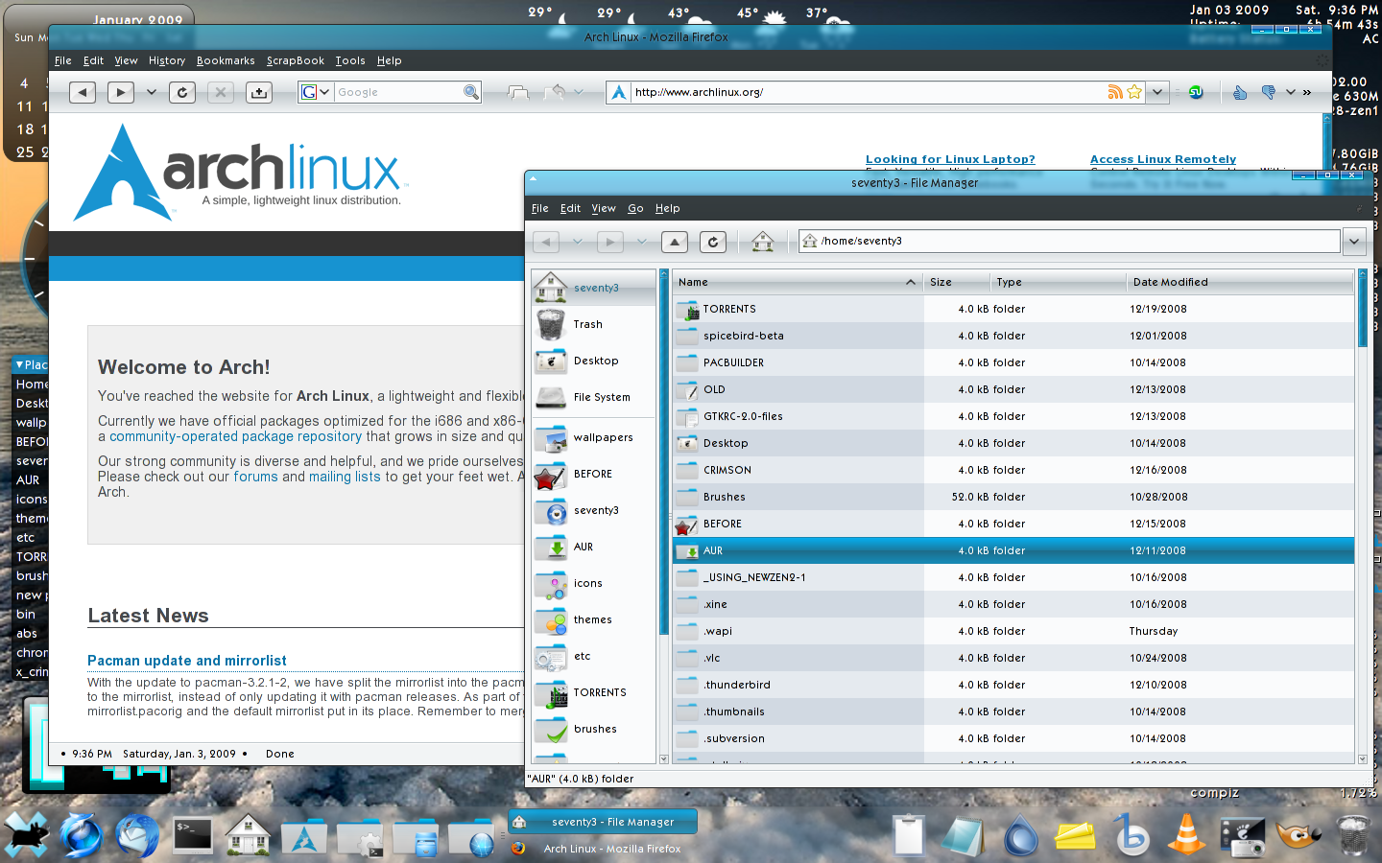Click Firefox's Stop loading button
This screenshot has height=863, width=1382.
(221, 92)
